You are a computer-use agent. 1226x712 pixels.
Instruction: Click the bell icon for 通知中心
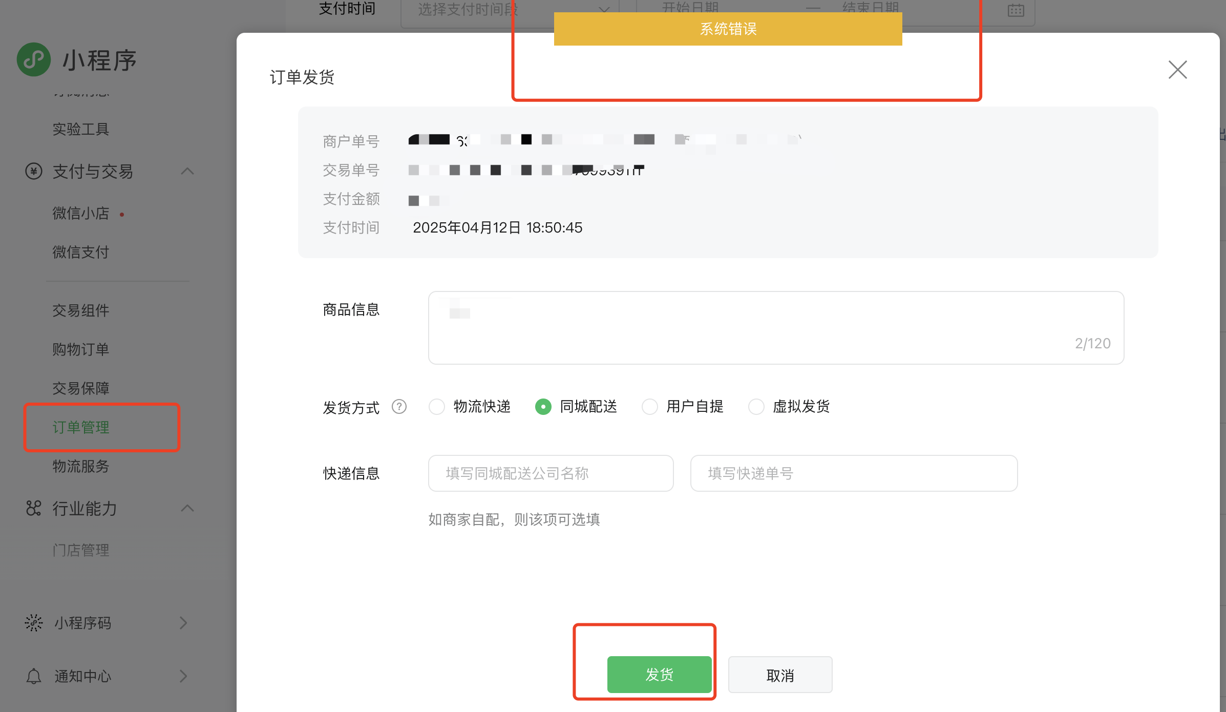34,676
